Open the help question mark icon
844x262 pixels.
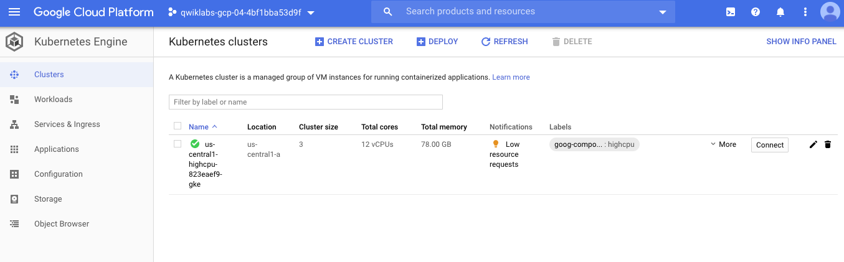pos(756,12)
